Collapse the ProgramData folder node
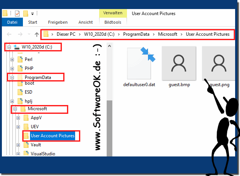240x176 pixels. click(x=12, y=77)
